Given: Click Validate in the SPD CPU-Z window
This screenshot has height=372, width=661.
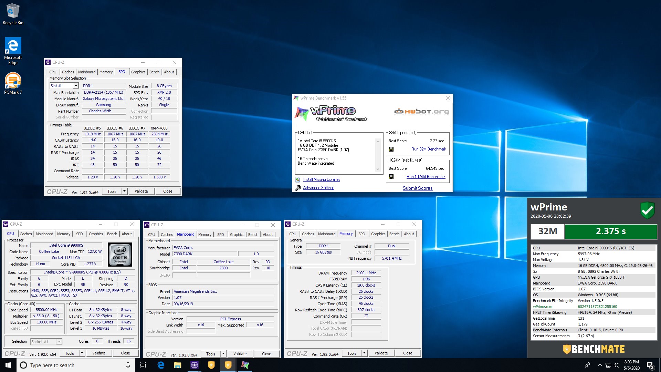Looking at the screenshot, I should point(141,191).
